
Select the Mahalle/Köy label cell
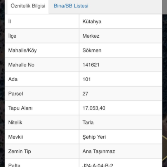[x=42, y=50]
